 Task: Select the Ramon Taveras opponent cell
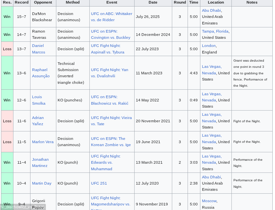43,35
